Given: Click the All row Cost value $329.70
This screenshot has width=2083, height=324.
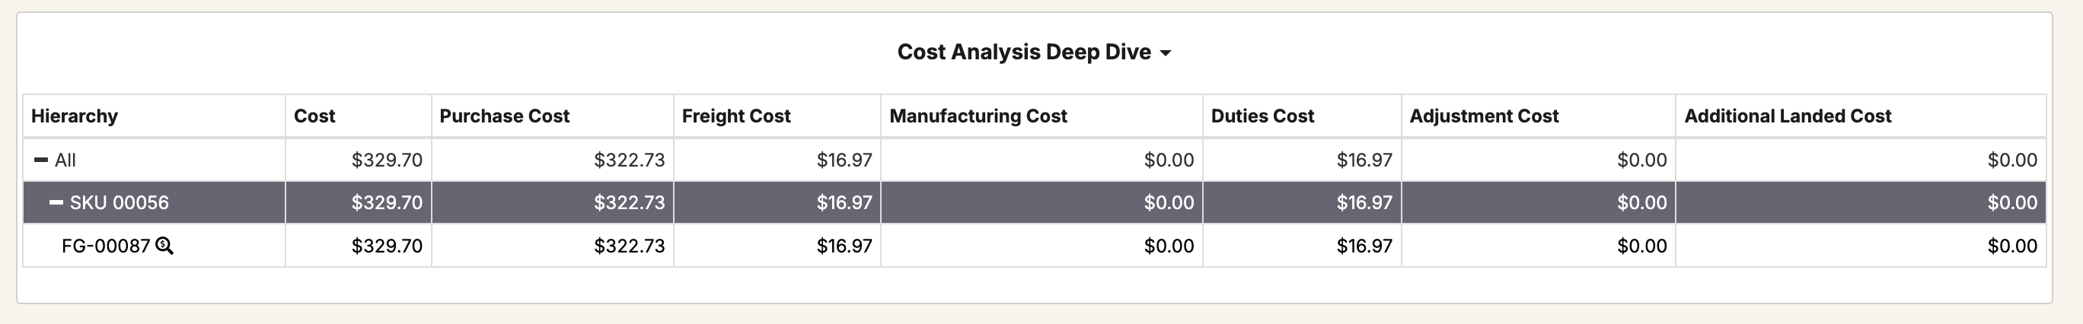Looking at the screenshot, I should [387, 160].
